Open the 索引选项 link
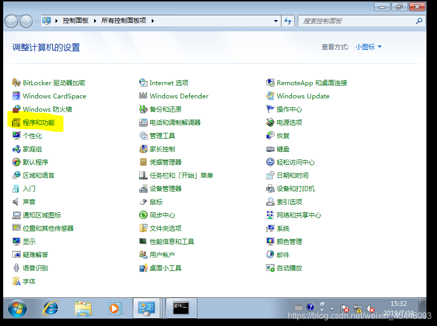The width and height of the screenshot is (437, 326). (x=289, y=202)
